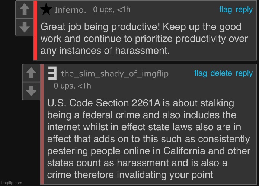
Task: Downvote Inferno.'s comment
Action: click(x=25, y=27)
